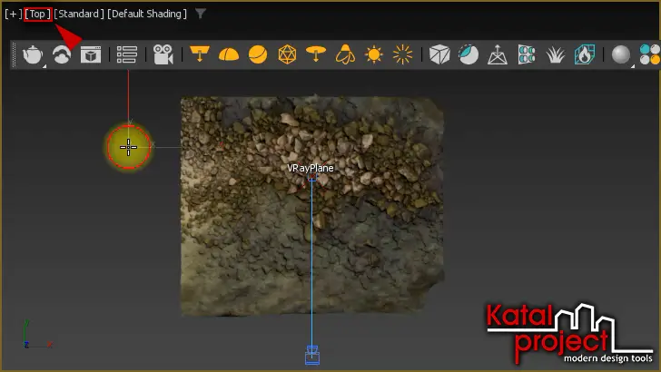The width and height of the screenshot is (661, 372).
Task: Click the gray material sphere icon
Action: point(621,54)
